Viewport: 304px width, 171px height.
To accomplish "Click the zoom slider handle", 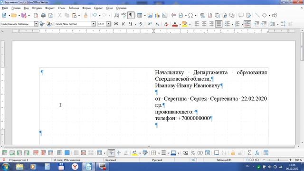I will 278,160.
